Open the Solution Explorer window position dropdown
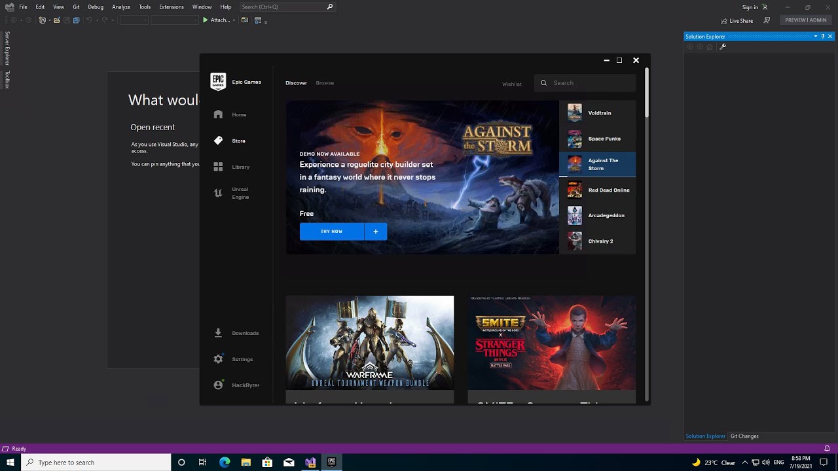 pos(816,37)
